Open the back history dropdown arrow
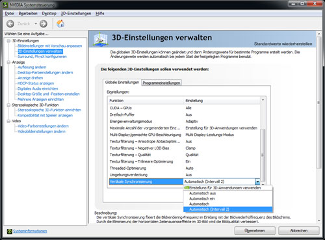325x240 pixels. (x=36, y=23)
